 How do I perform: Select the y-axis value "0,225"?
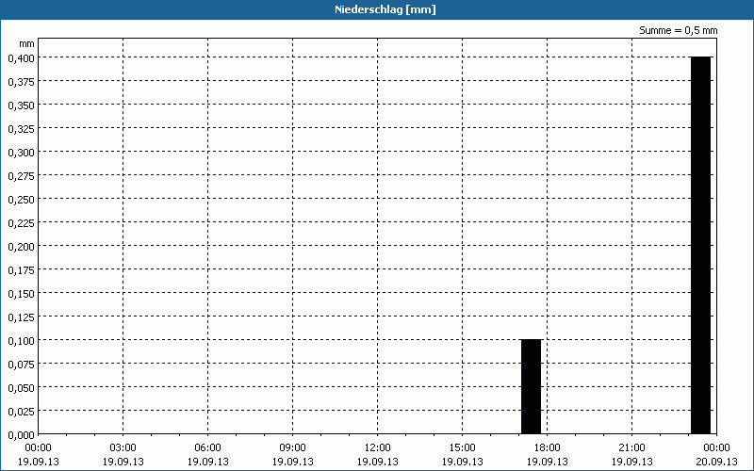point(21,222)
